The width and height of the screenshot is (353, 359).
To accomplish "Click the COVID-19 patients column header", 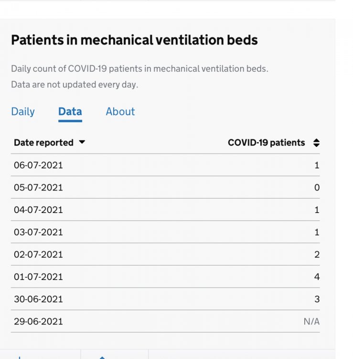I will 266,143.
